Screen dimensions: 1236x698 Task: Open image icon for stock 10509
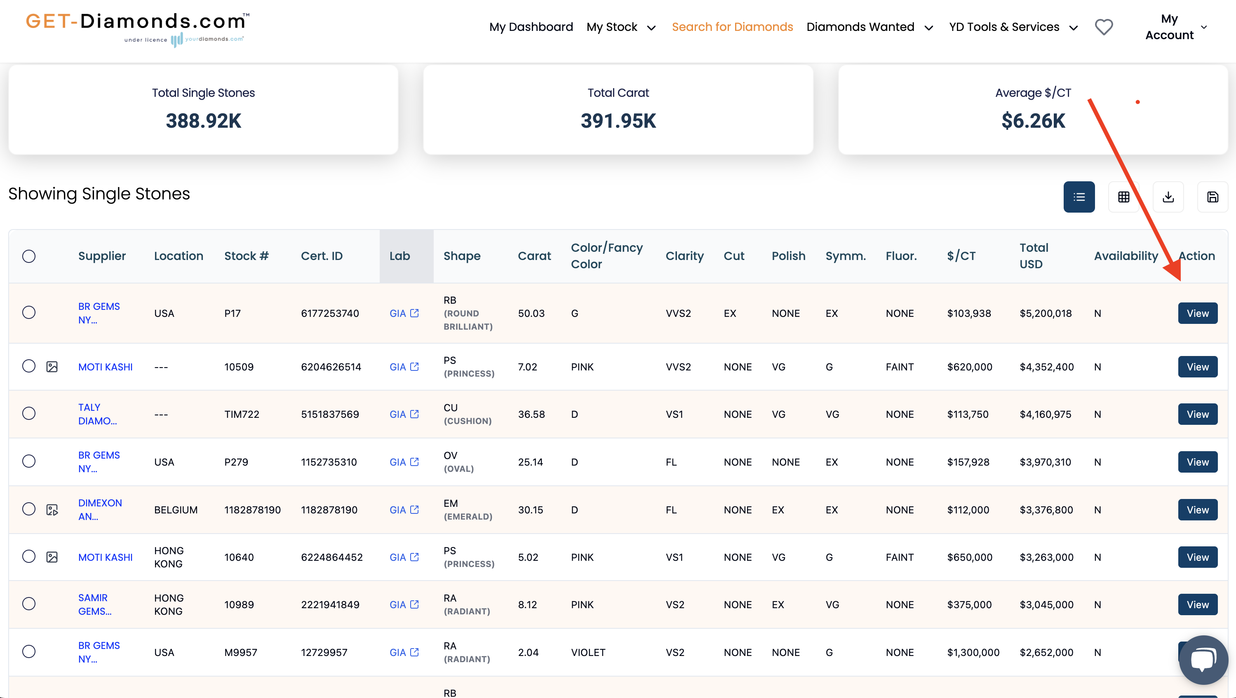click(x=52, y=367)
